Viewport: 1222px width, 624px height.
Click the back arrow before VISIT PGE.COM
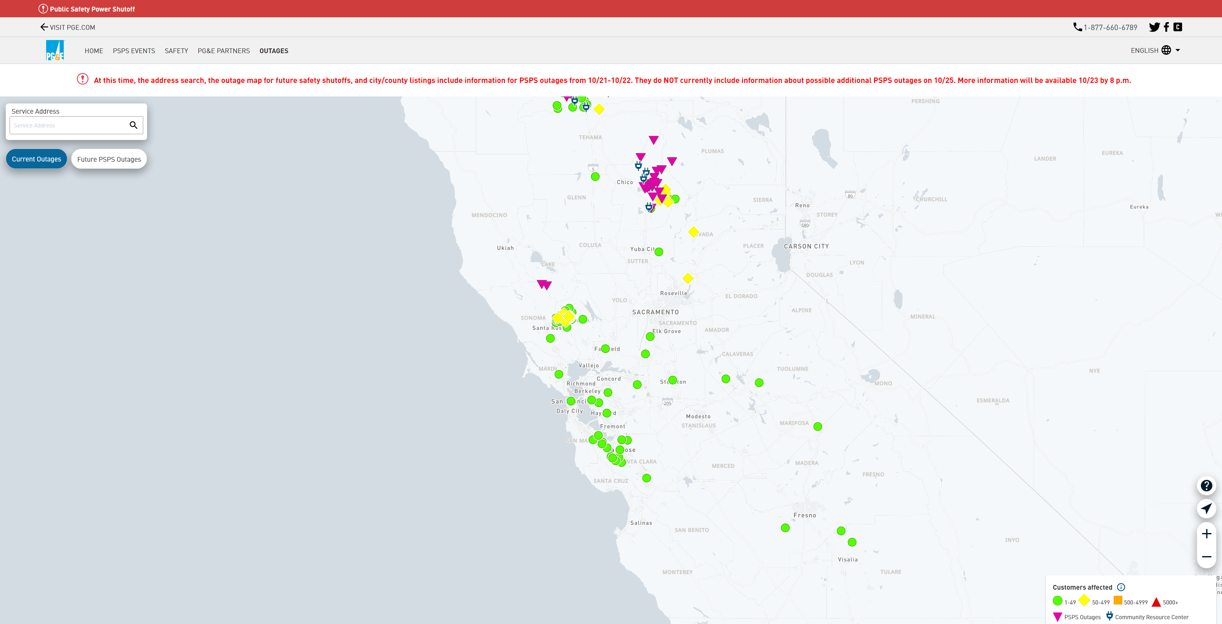pos(44,27)
